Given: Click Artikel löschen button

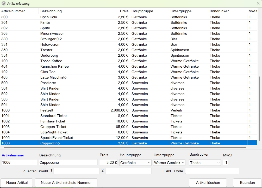Looking at the screenshot, I should pyautogui.click(x=208, y=183).
